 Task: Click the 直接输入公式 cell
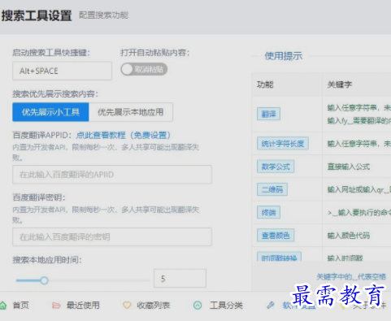tap(349, 167)
